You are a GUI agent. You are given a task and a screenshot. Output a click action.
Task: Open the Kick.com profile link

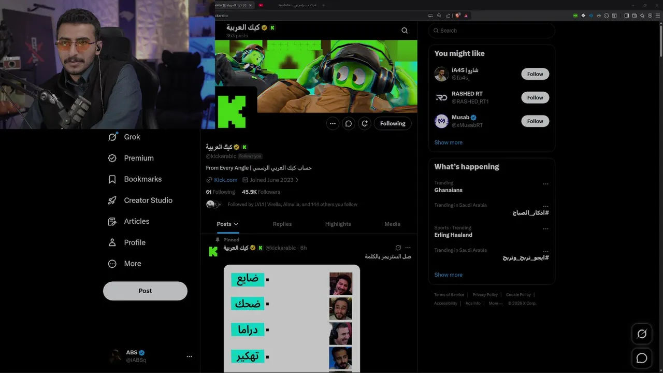click(226, 180)
